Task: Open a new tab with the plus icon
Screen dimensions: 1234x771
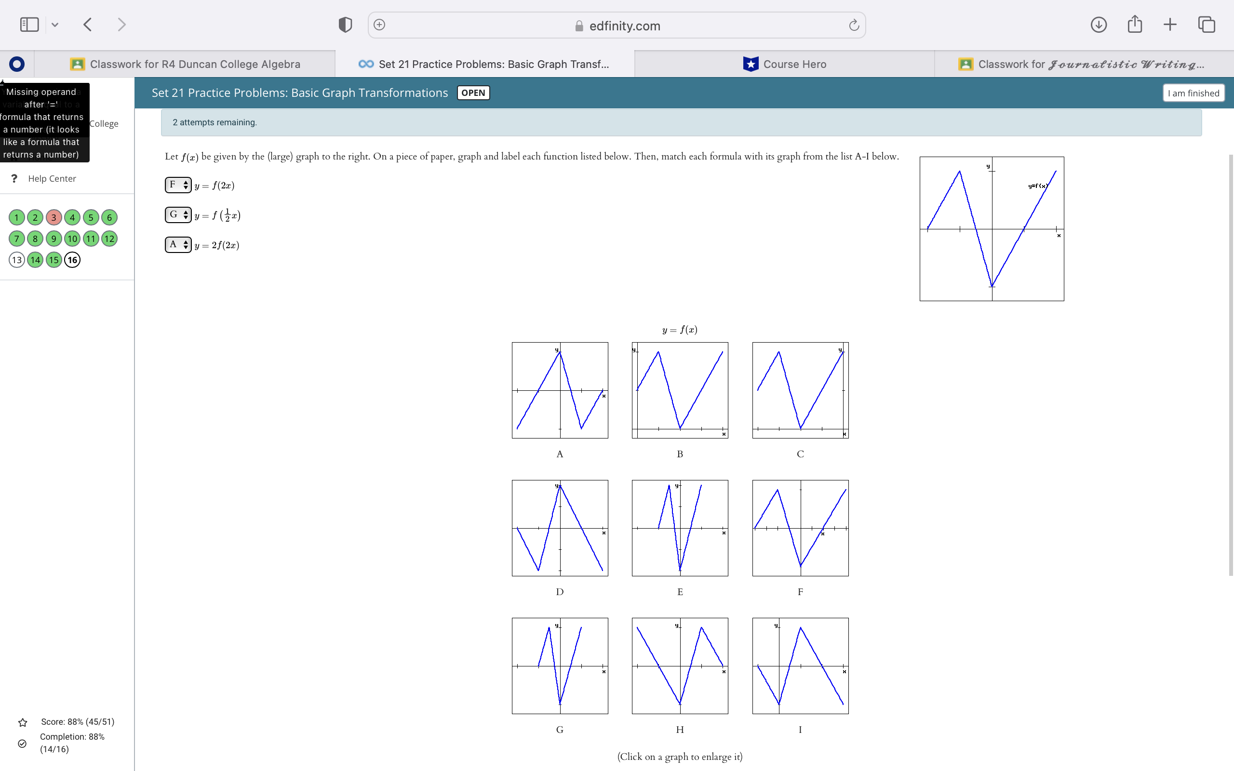Action: point(1170,25)
